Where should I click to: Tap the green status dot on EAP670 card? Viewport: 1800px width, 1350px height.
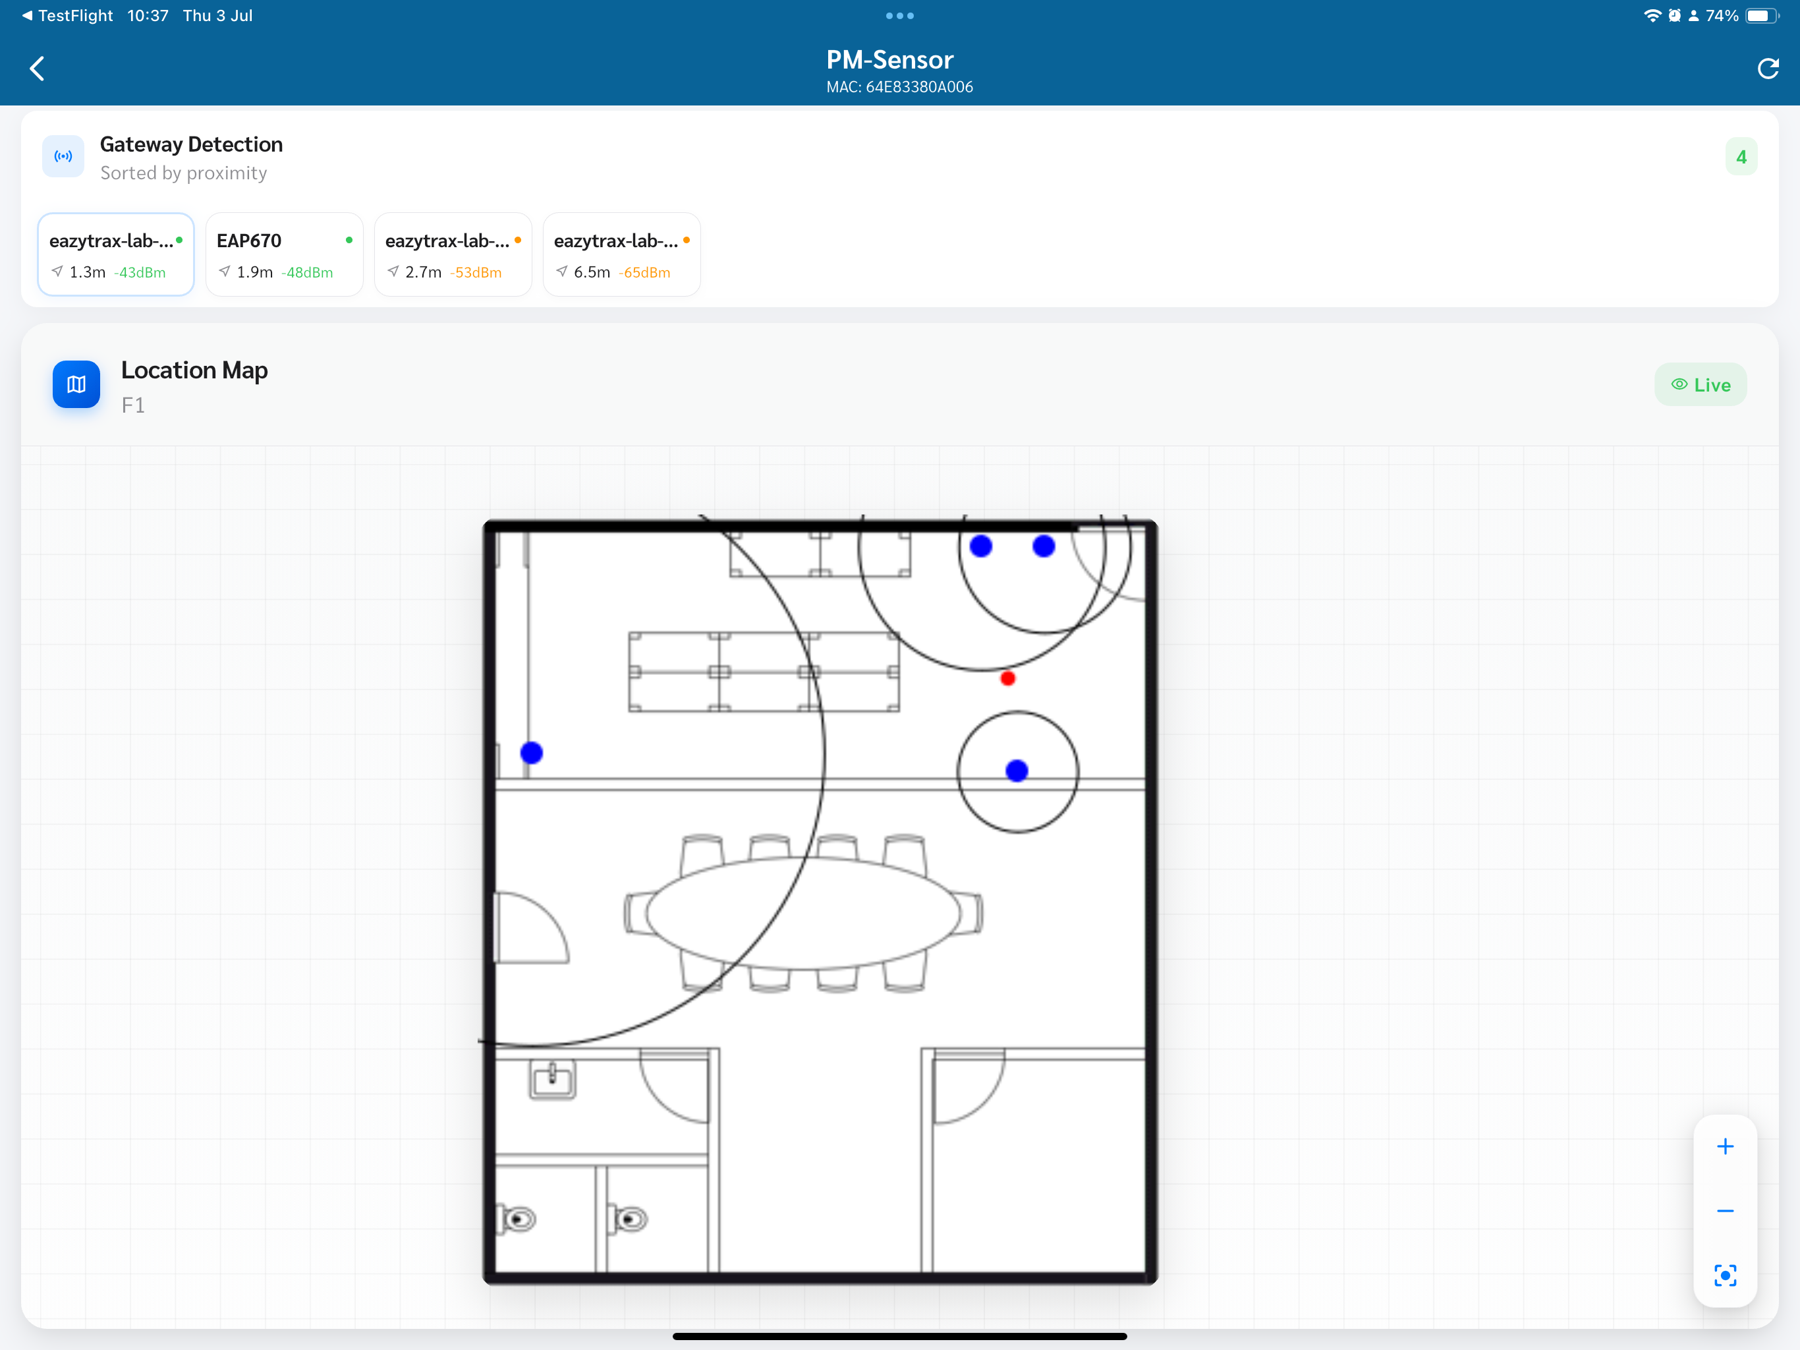pos(349,240)
